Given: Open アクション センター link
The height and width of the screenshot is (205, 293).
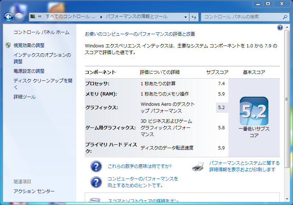Looking at the screenshot, I should (x=34, y=191).
